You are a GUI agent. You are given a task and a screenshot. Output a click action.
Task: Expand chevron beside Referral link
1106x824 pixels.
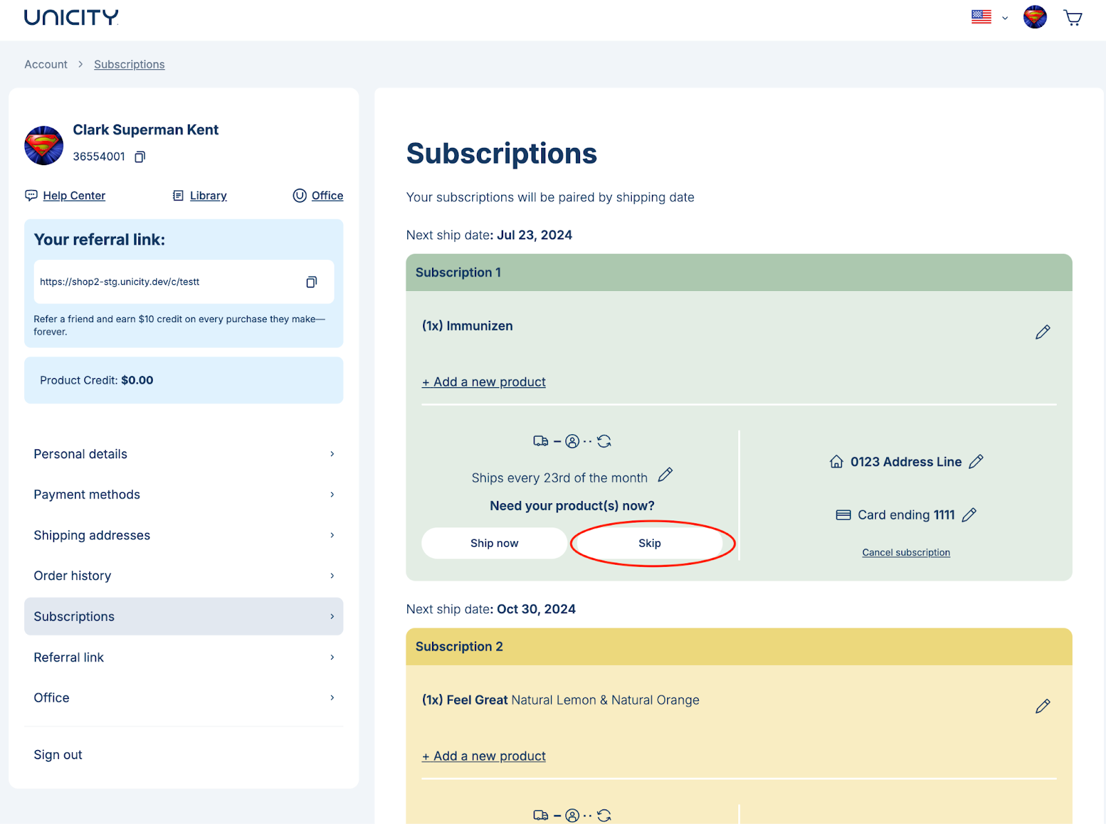coord(332,657)
